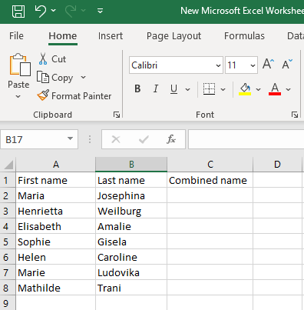Select the cell containing Caroline

(x=131, y=257)
